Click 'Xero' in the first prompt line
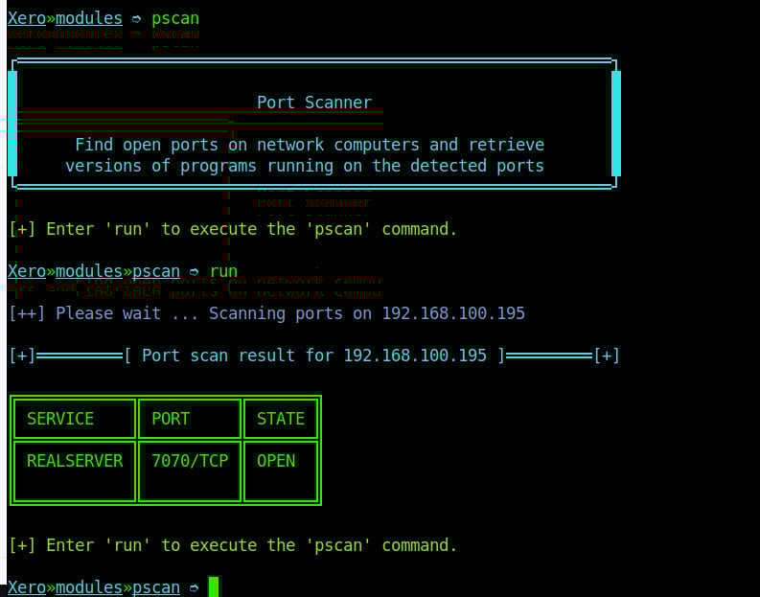760x597 pixels. coord(26,18)
